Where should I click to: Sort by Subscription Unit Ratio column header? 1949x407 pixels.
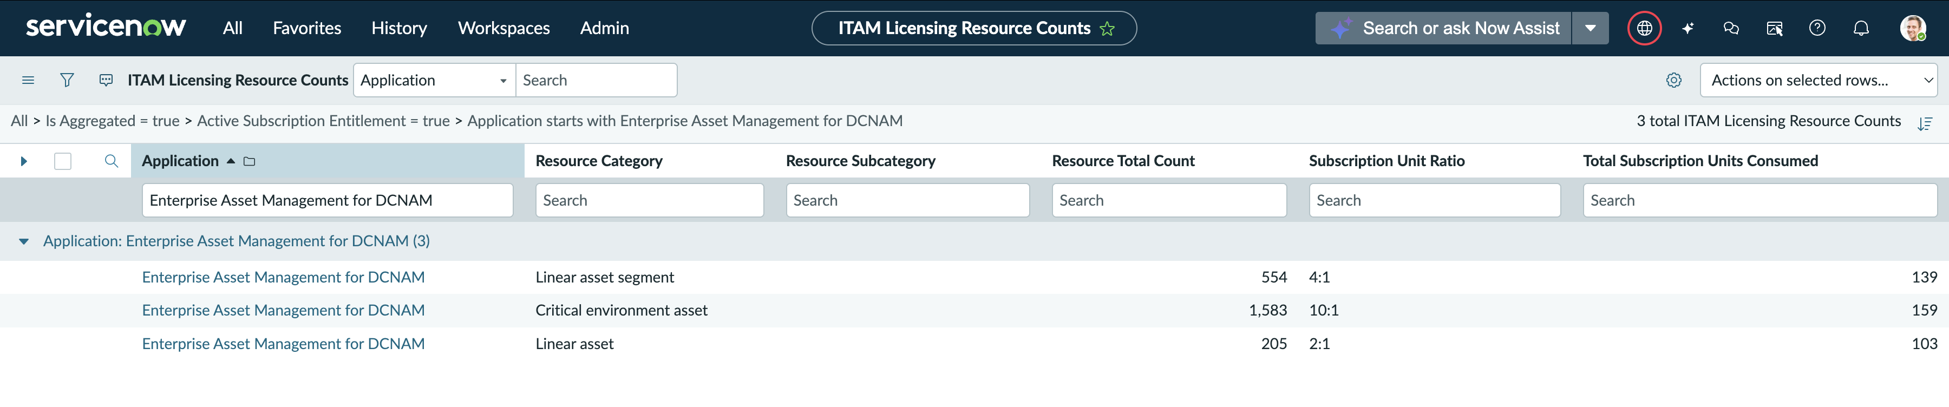coord(1386,161)
